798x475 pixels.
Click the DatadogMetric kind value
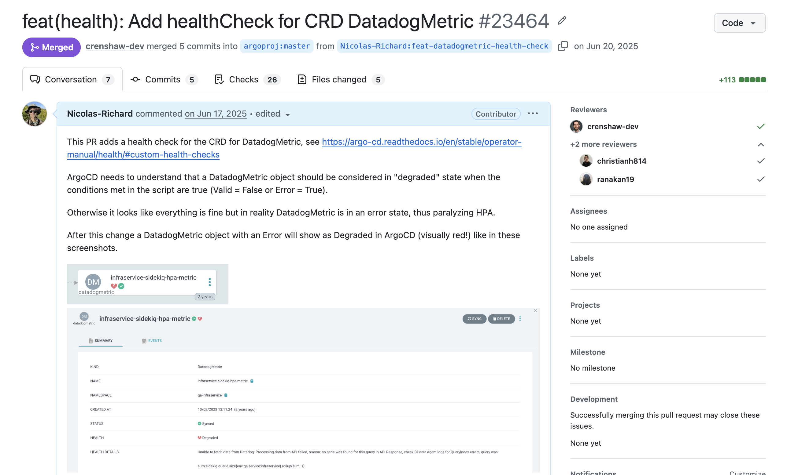(x=210, y=367)
